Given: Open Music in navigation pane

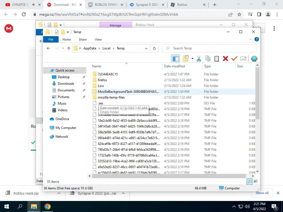Looking at the screenshot, I should click(62, 104).
